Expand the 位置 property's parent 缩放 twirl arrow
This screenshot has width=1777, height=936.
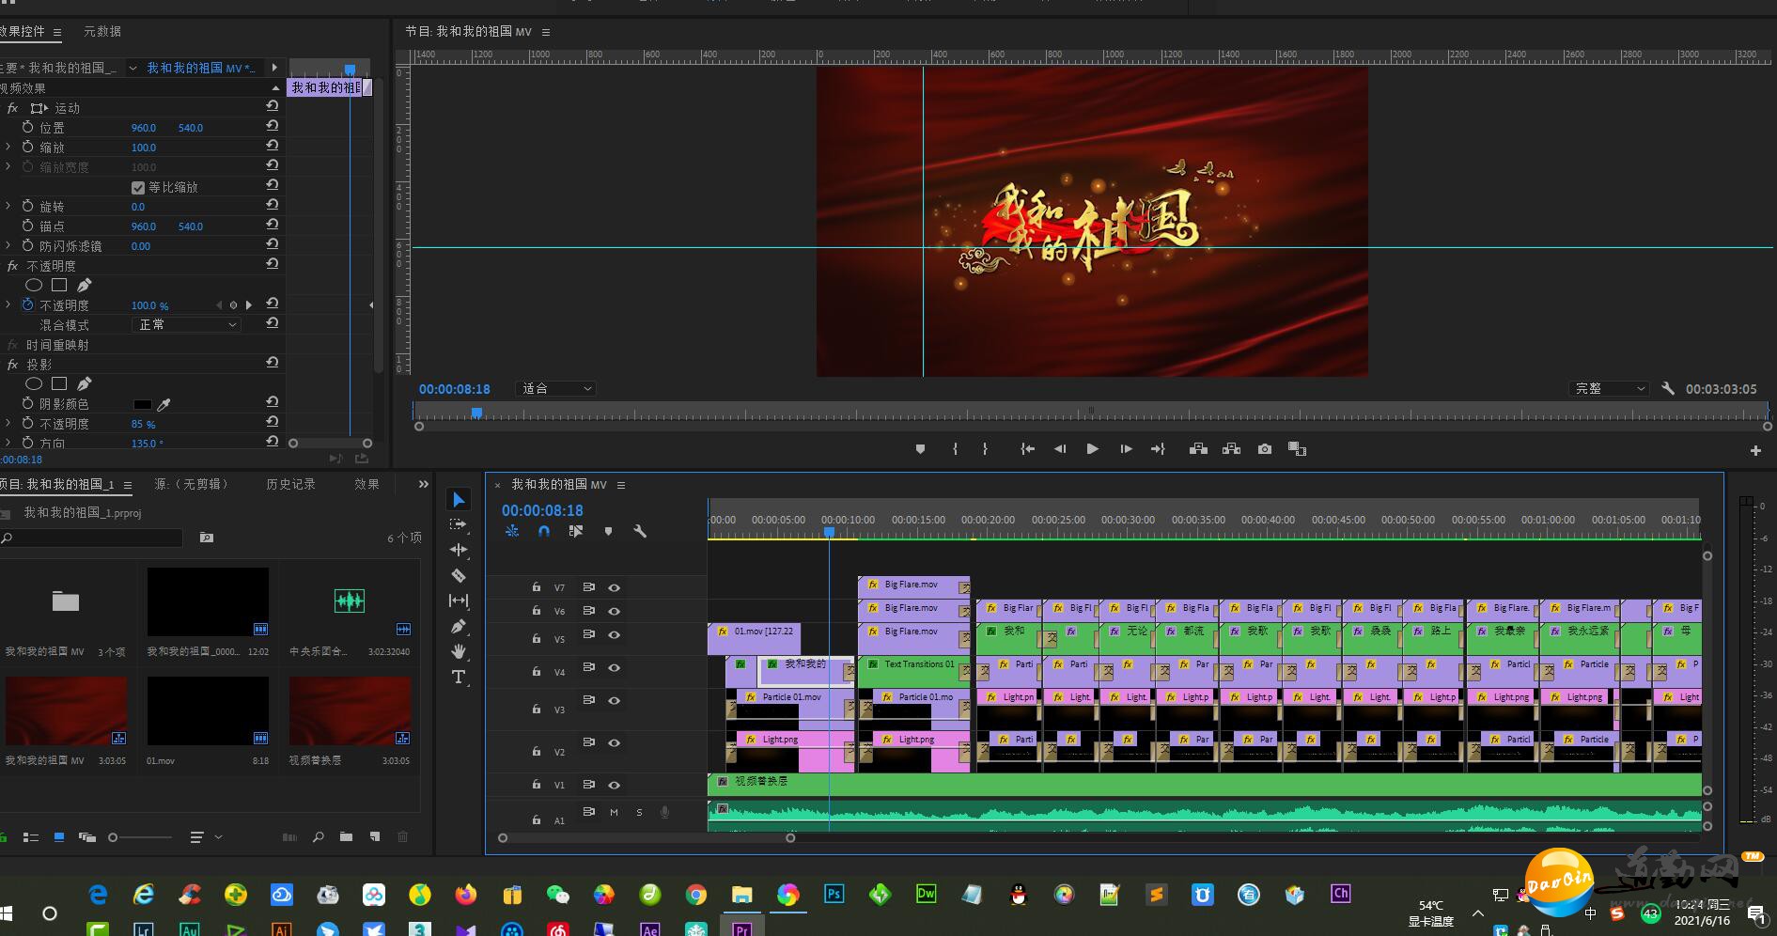8,148
